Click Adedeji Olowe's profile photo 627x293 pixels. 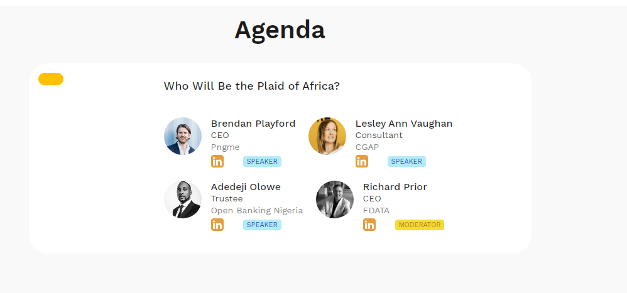[x=183, y=200]
